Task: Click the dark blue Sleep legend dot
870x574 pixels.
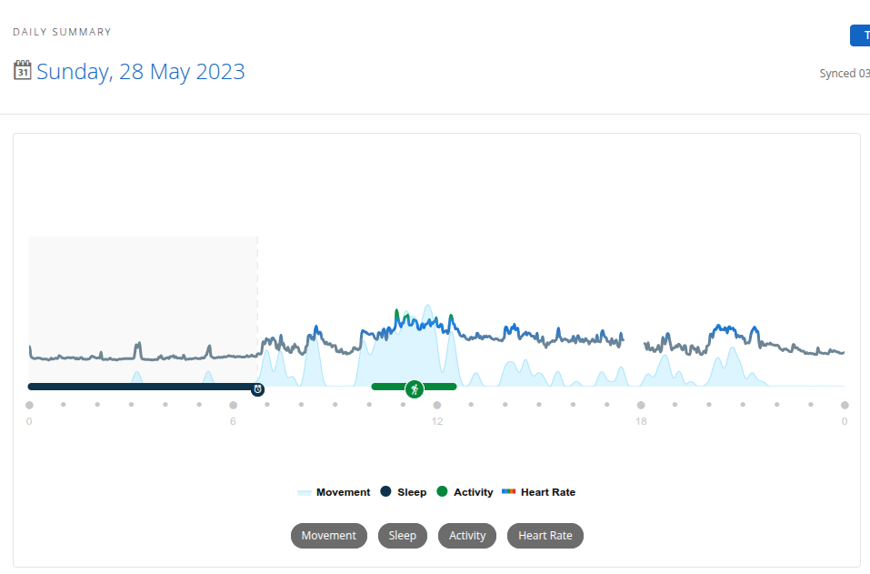Action: click(x=385, y=491)
